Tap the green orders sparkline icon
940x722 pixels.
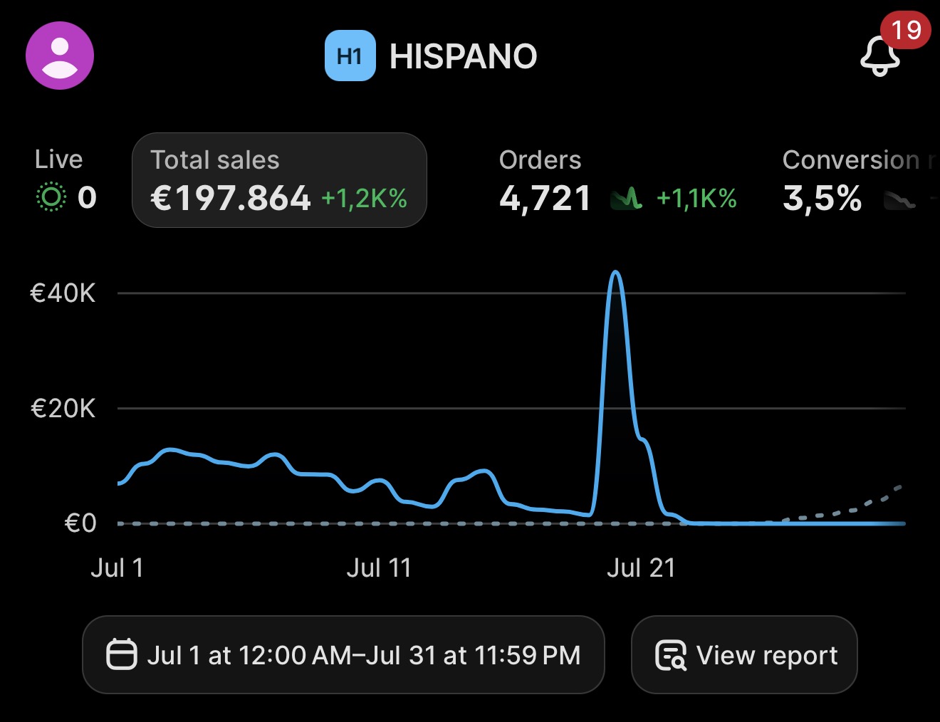tap(627, 199)
